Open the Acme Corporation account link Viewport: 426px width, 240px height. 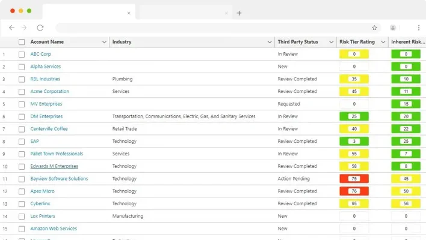point(50,92)
